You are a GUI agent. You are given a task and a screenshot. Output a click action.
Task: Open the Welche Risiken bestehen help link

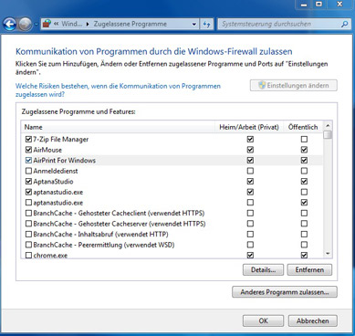[x=118, y=90]
